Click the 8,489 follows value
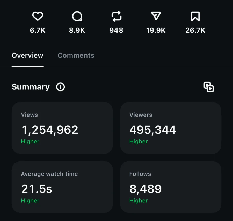The width and height of the screenshot is (233, 221). [x=145, y=189]
